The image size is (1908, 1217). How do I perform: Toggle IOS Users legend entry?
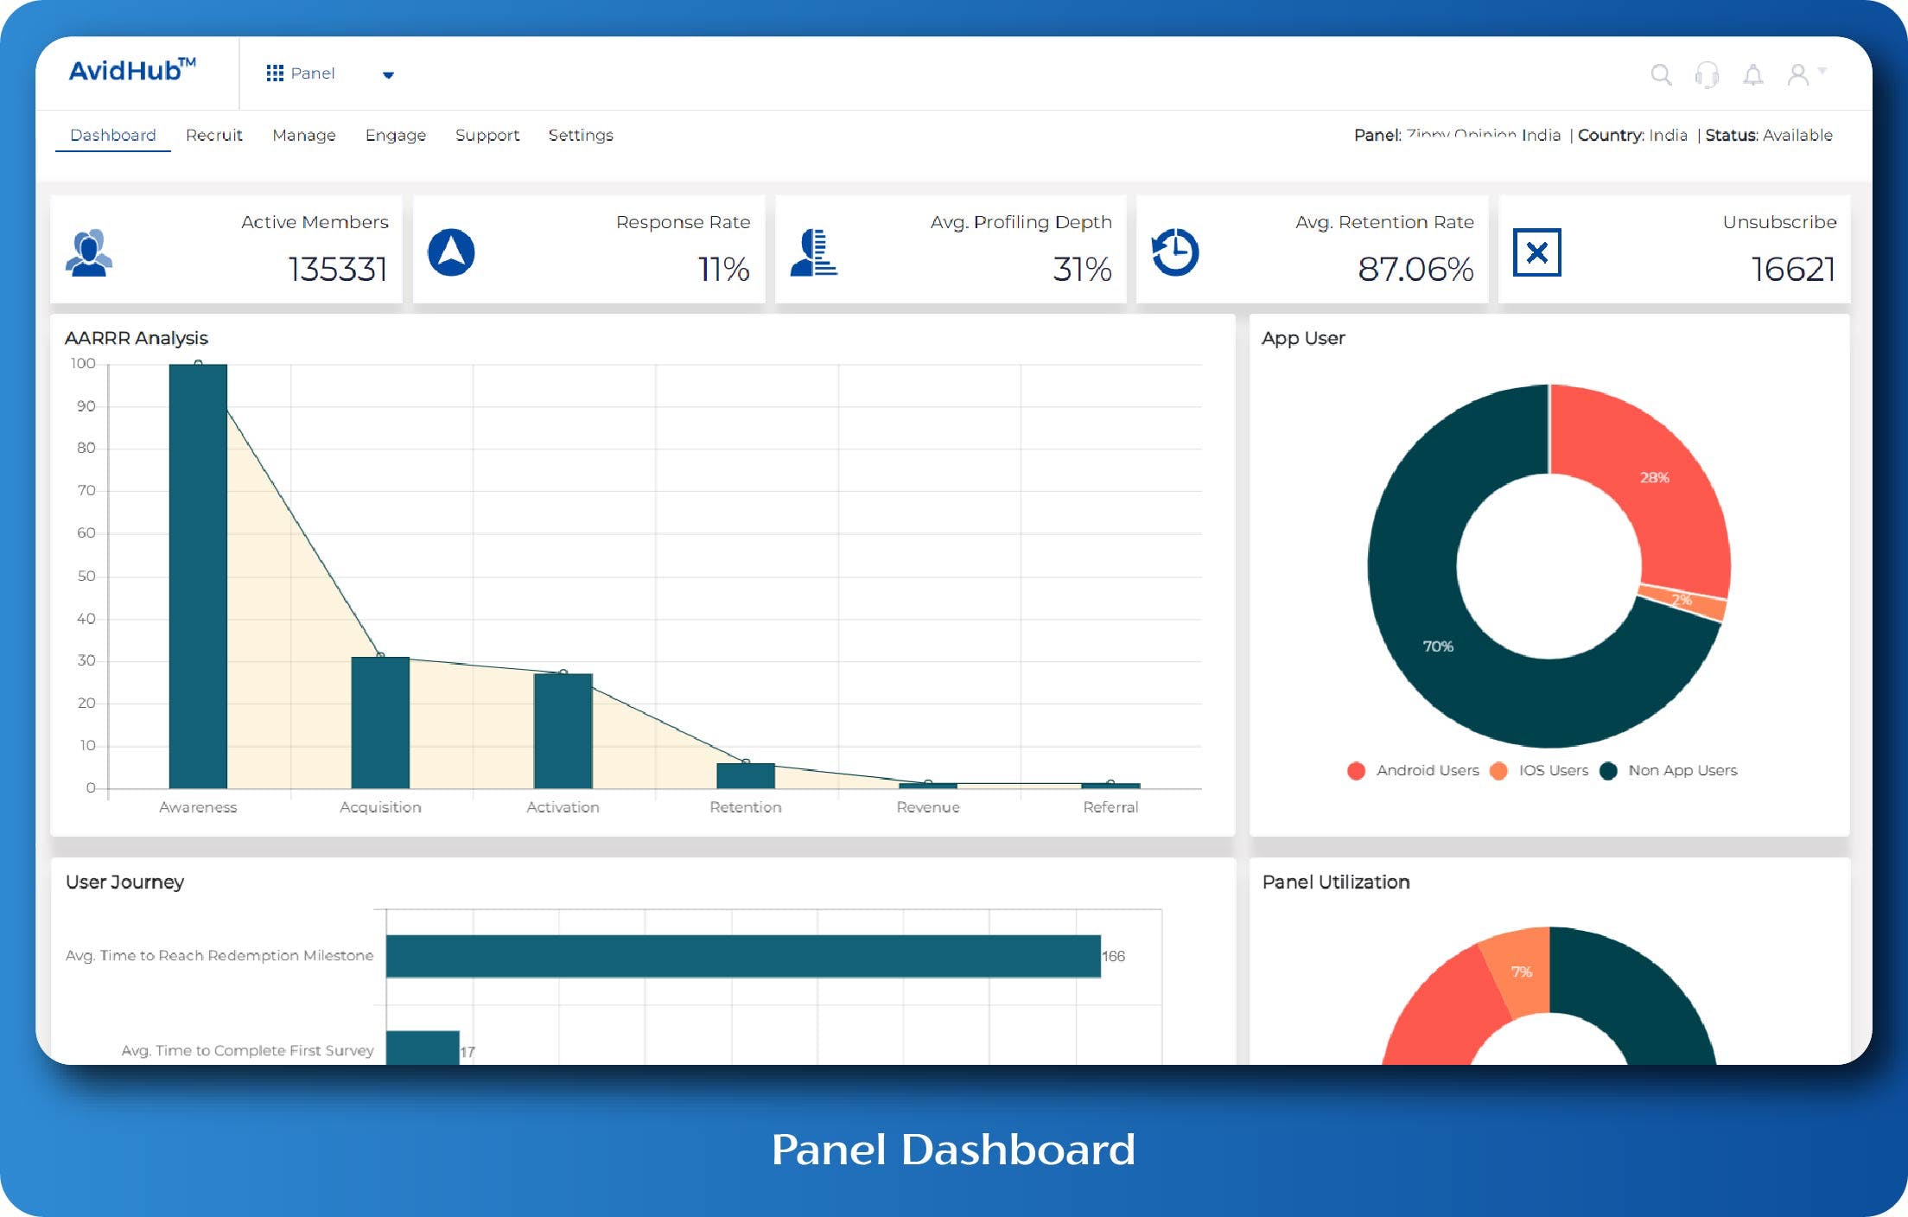pos(1540,770)
